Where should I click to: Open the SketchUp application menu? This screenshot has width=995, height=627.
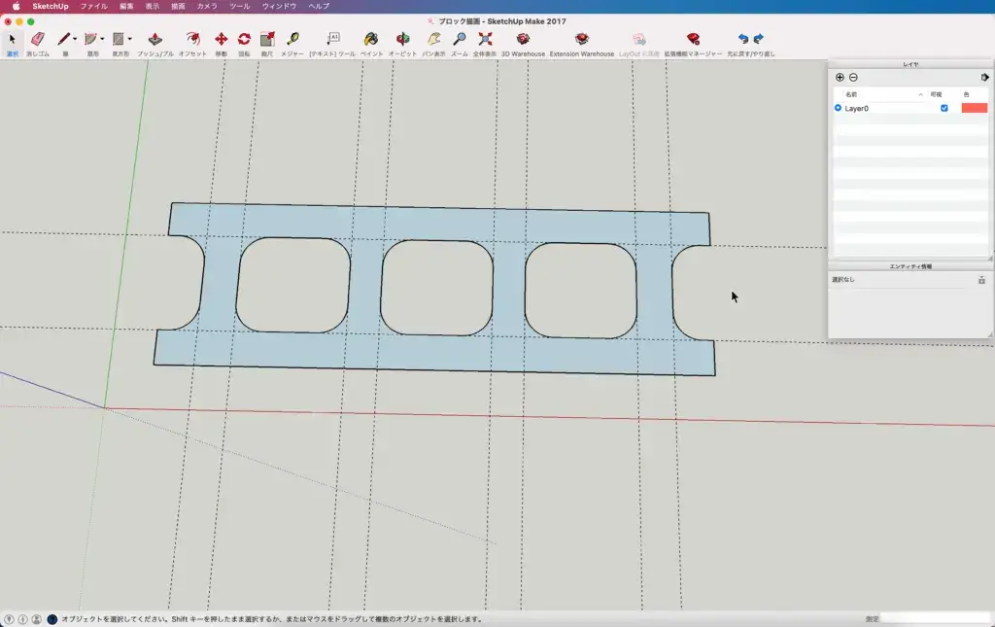click(x=51, y=7)
